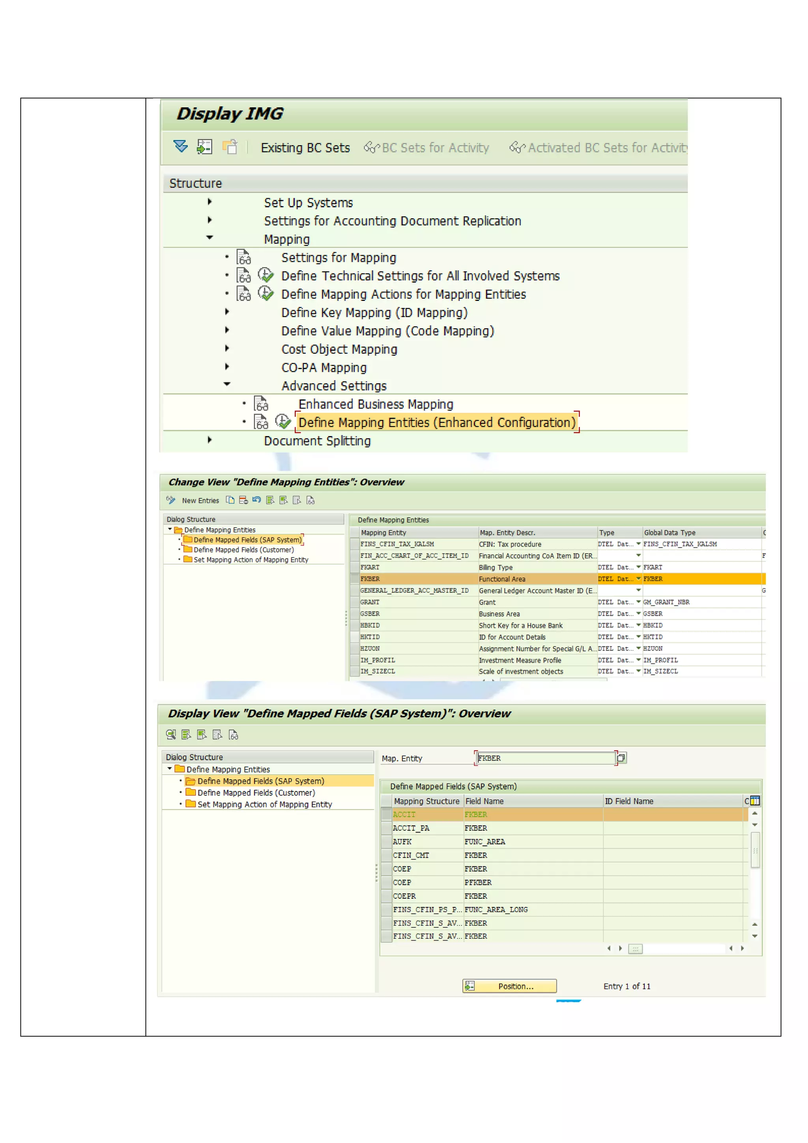Click the Undo Change icon in Change View toolbar

pos(257,500)
